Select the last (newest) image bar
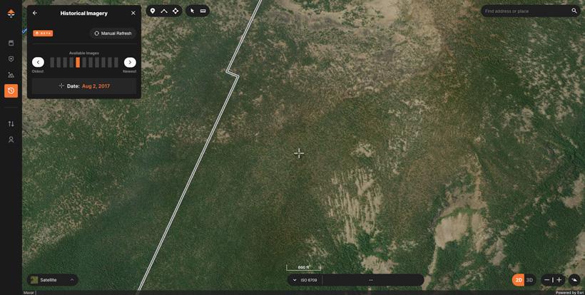This screenshot has width=585, height=295. coord(116,62)
